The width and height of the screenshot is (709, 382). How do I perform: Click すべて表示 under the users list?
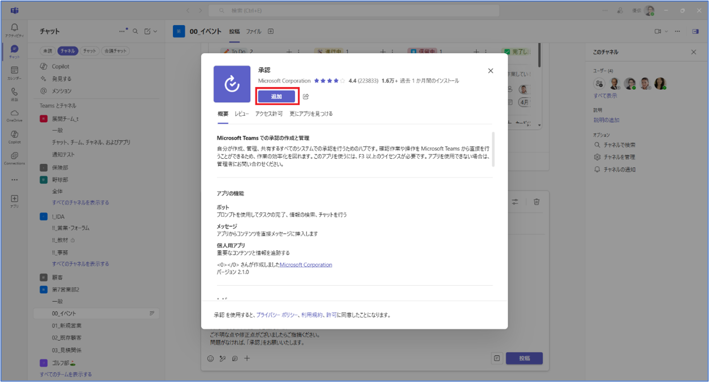[x=605, y=96]
